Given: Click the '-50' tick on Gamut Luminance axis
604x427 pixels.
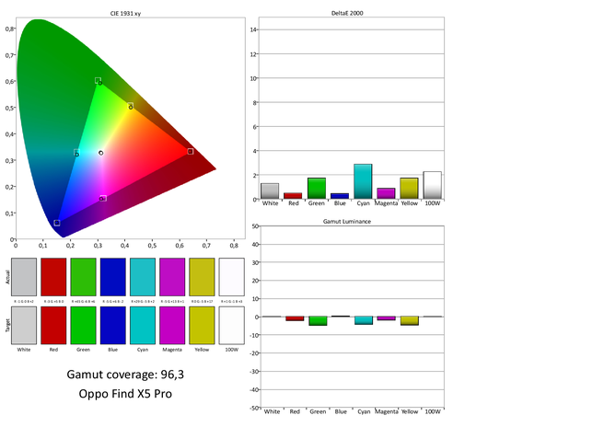Looking at the screenshot, I should [254, 408].
